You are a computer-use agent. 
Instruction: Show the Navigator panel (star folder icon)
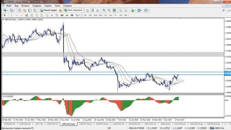(x=25, y=10)
